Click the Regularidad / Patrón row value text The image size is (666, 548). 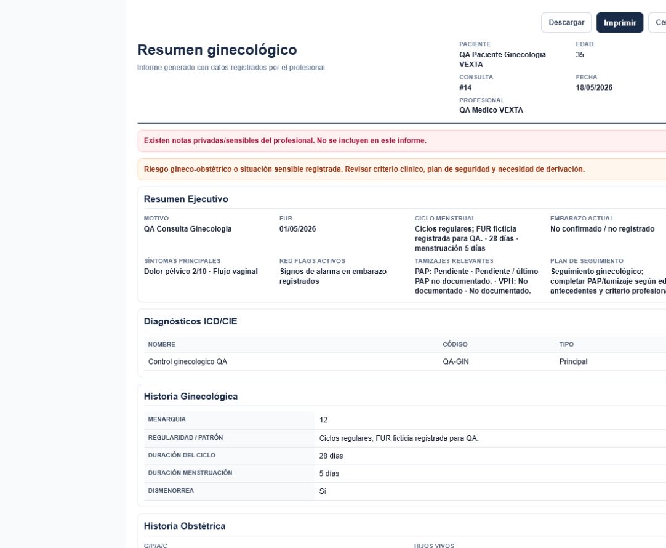[x=399, y=438]
